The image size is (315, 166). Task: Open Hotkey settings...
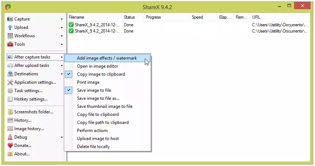tap(35, 99)
